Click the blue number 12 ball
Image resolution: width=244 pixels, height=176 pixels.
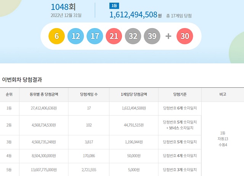point(75,36)
